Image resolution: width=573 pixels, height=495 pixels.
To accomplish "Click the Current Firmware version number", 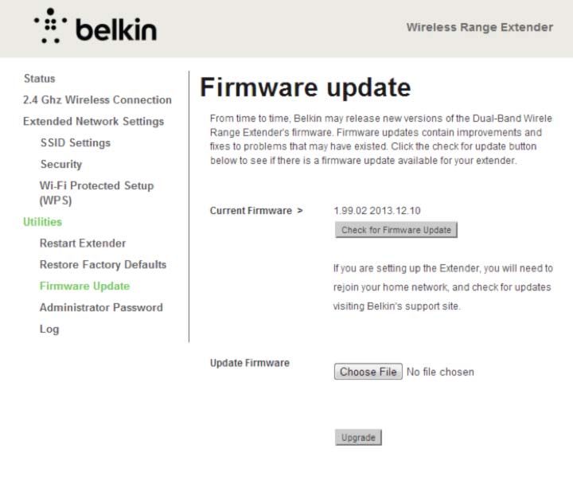I will point(377,211).
